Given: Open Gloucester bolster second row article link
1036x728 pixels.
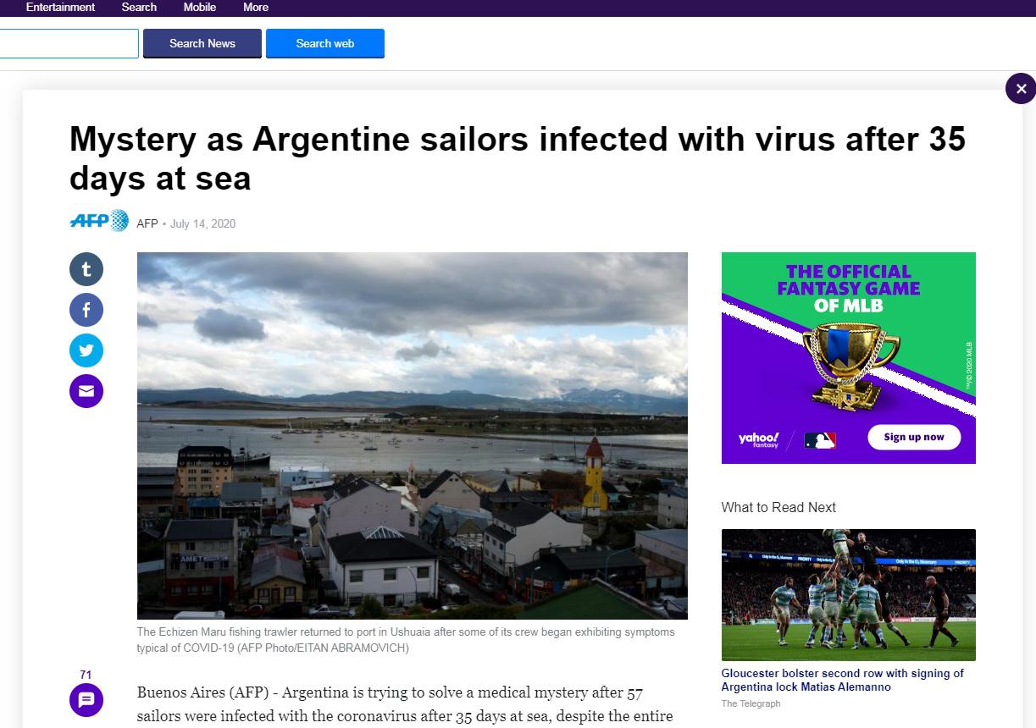Looking at the screenshot, I should (x=842, y=680).
